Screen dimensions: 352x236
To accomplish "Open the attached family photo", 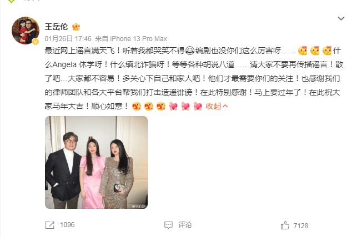I will click(x=96, y=162).
